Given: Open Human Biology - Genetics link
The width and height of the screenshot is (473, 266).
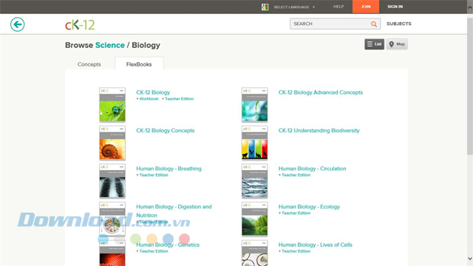Looking at the screenshot, I should 168,245.
